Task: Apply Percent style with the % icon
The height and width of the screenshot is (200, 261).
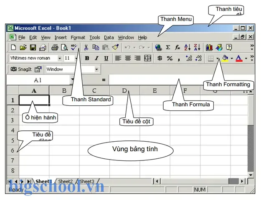Action: (170, 58)
